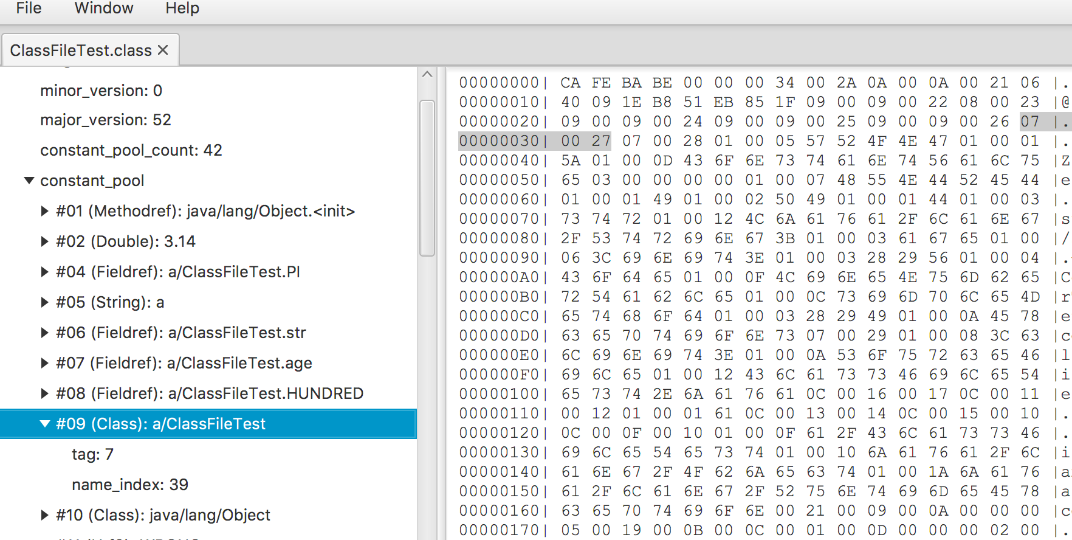
Task: Click highlighted byte 27 on line 00000030
Action: 601,141
